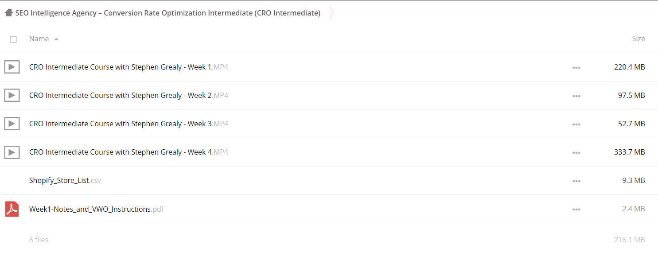This screenshot has width=658, height=268.
Task: Click the Week 3 video play icon
Action: (x=12, y=124)
